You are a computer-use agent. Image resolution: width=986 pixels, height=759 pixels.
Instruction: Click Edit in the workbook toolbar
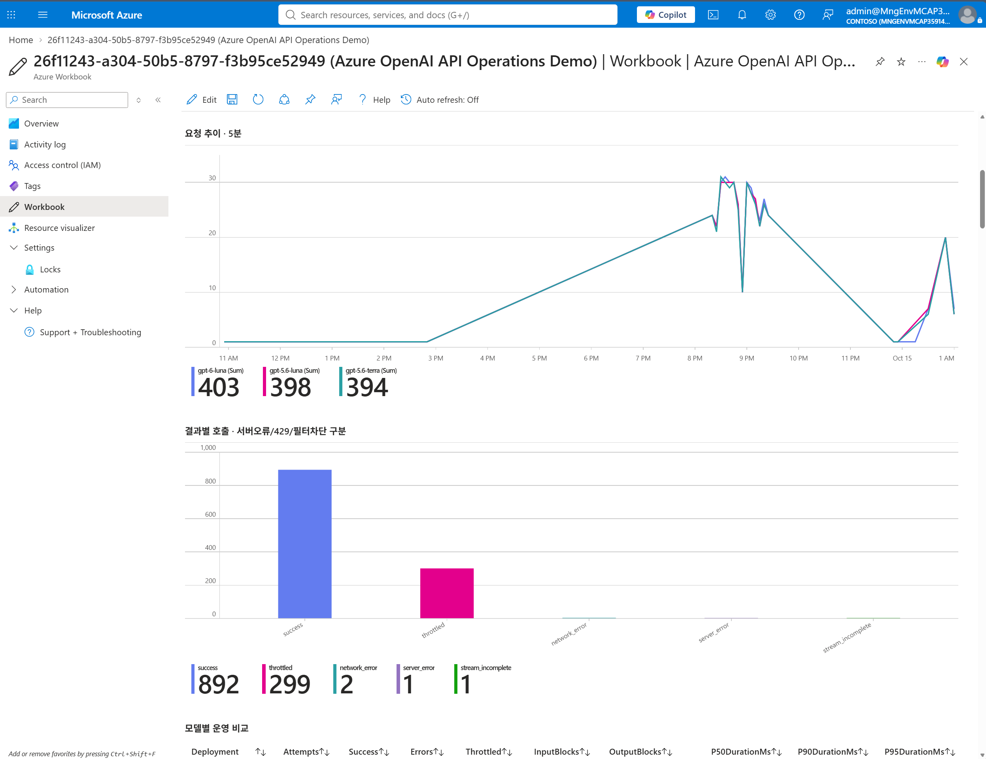[x=201, y=100]
